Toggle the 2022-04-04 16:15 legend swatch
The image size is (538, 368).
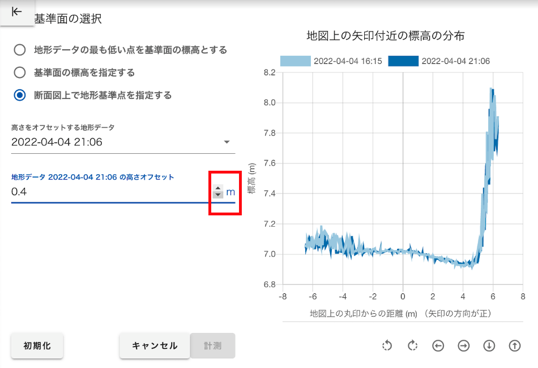point(295,61)
